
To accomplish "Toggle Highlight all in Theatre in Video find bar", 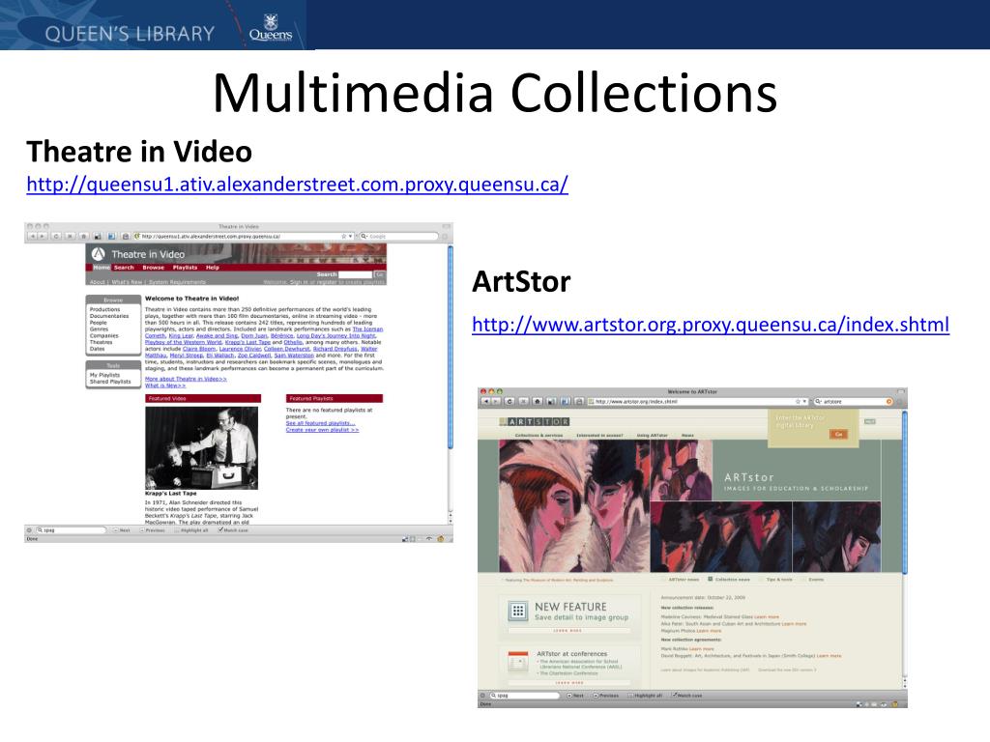I will [x=191, y=530].
